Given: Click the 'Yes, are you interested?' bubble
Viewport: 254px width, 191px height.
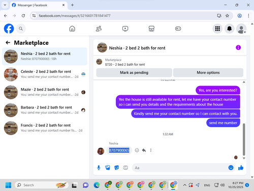Looking at the screenshot, I should [218, 90].
